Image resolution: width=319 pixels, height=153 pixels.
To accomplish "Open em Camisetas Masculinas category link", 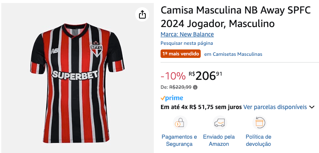I will (x=233, y=54).
